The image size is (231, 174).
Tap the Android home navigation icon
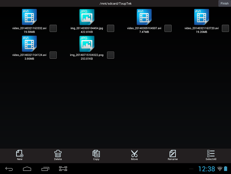click(27, 169)
